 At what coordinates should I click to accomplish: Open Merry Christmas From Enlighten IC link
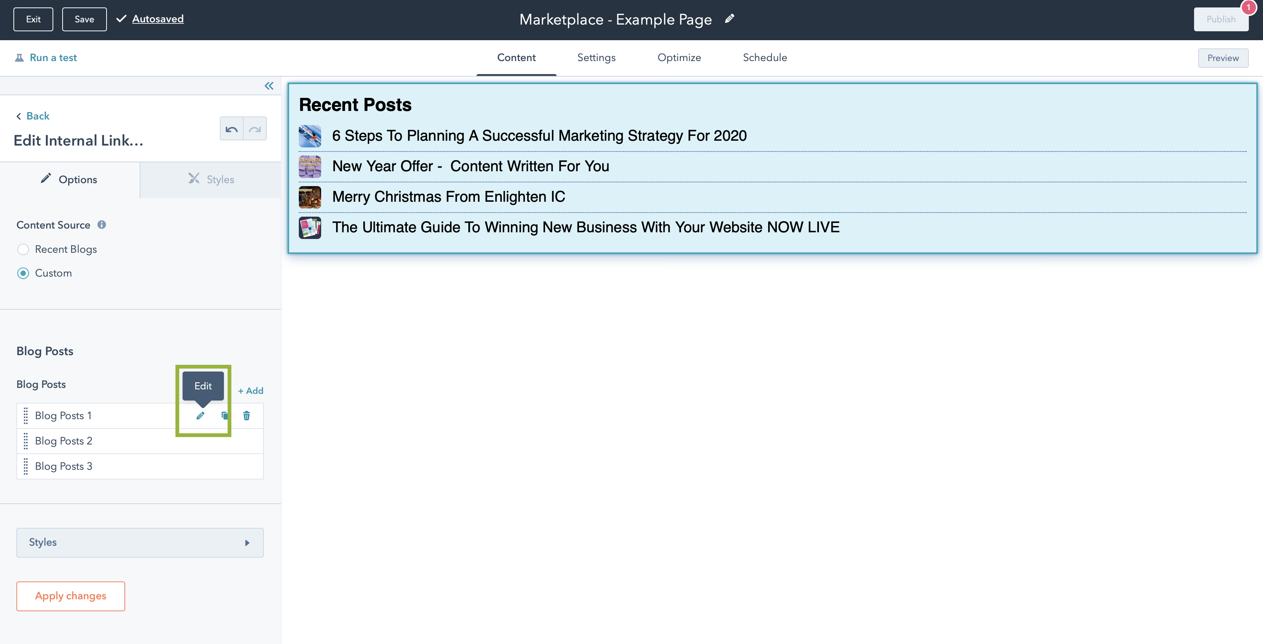[x=449, y=197]
